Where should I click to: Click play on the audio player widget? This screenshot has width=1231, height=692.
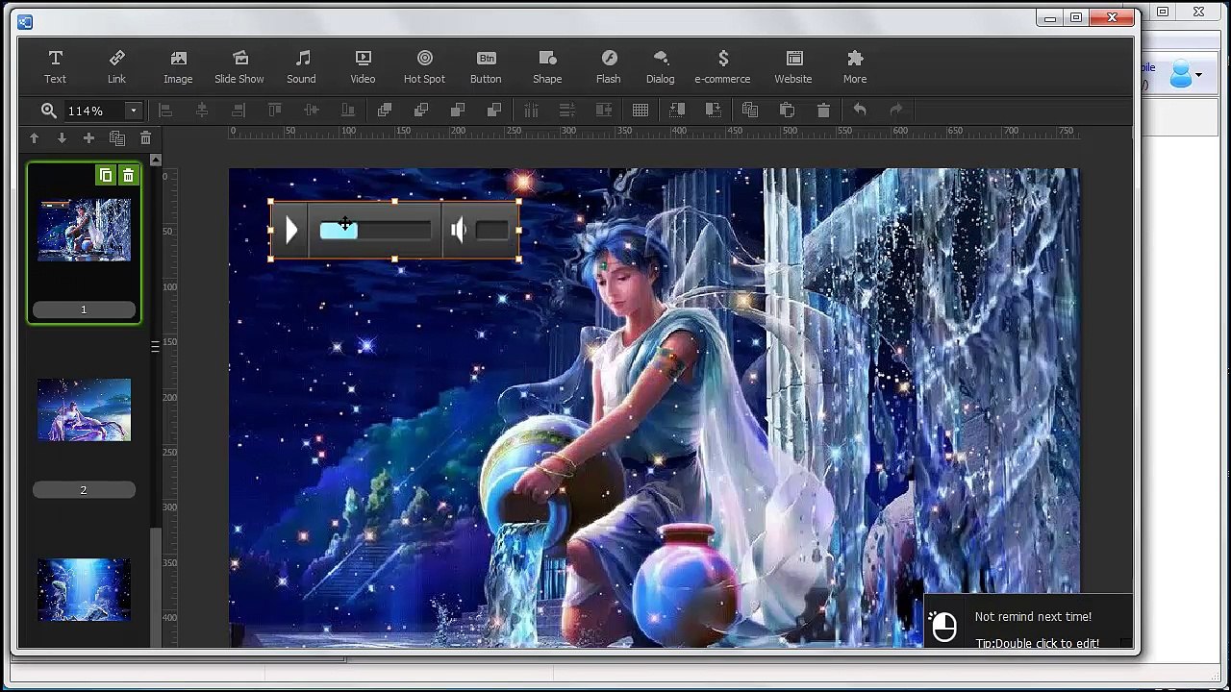coord(291,231)
